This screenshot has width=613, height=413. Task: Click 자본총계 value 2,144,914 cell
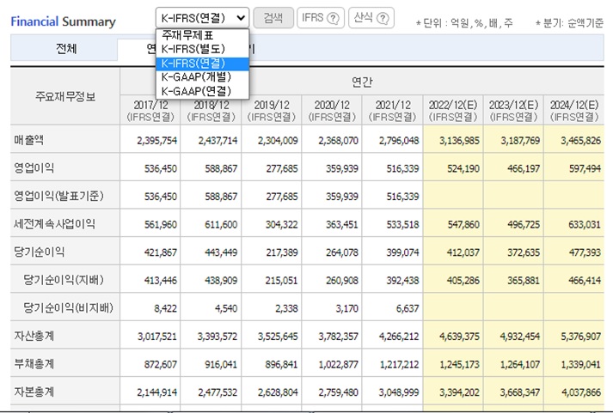156,392
